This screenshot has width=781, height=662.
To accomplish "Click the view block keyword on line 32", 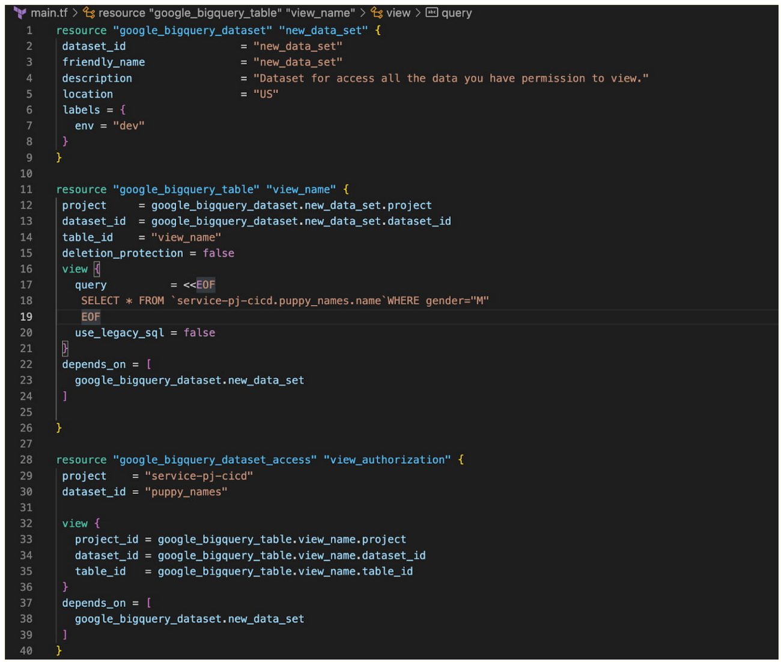I will (x=75, y=523).
